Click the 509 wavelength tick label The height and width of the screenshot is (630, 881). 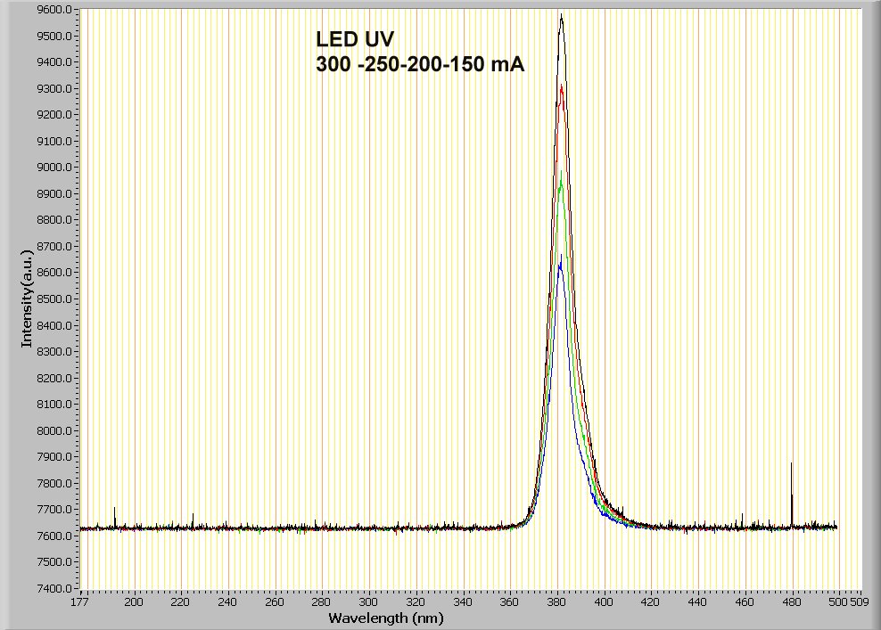click(860, 601)
